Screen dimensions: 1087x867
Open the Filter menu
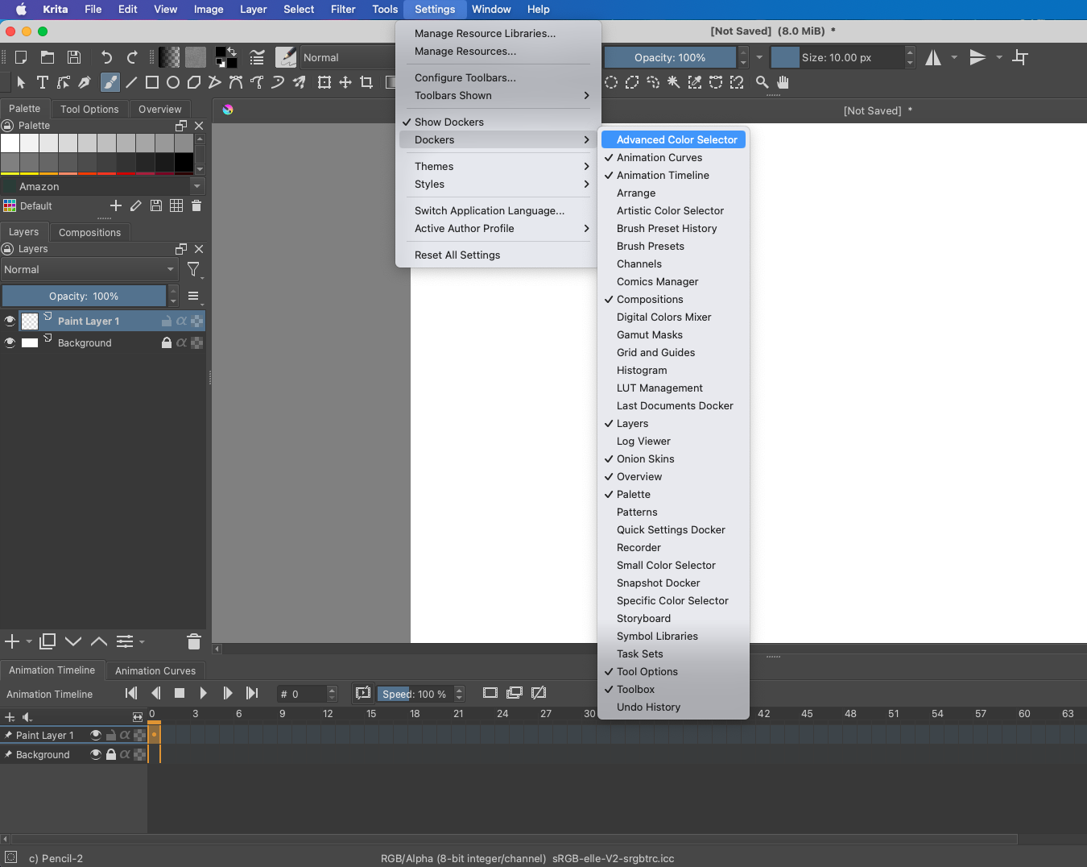(x=343, y=9)
